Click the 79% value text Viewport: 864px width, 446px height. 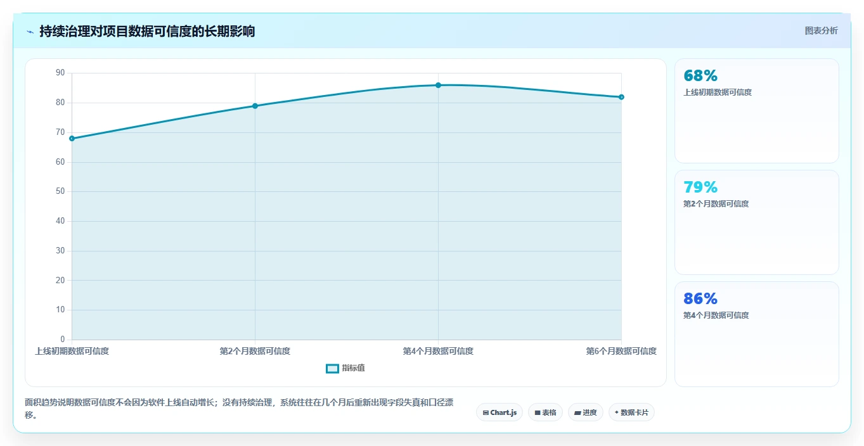(700, 188)
